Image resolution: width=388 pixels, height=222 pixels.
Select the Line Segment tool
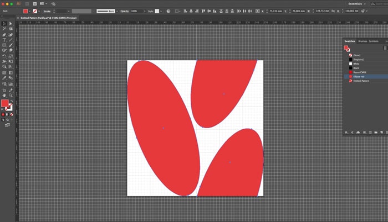click(11, 40)
